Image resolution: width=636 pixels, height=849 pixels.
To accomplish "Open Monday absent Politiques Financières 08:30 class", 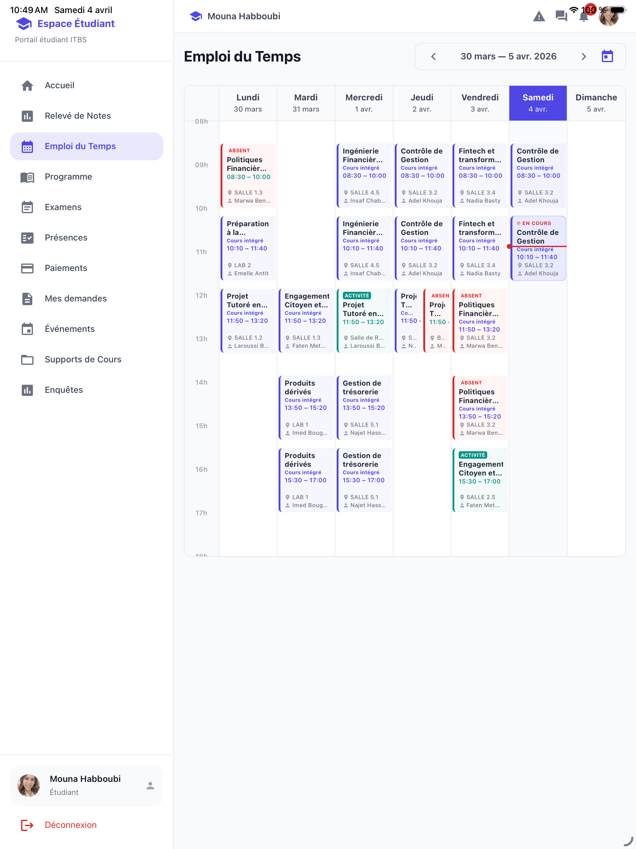I will 248,176.
